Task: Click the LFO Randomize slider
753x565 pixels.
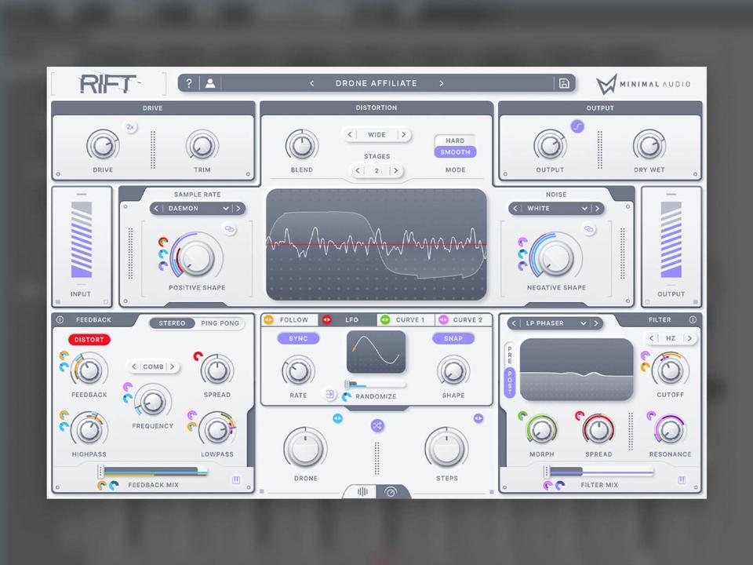Action: [x=376, y=385]
